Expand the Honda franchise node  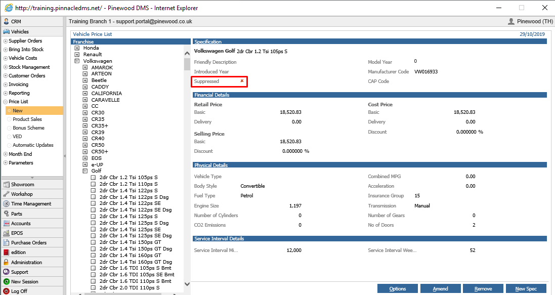pyautogui.click(x=77, y=48)
